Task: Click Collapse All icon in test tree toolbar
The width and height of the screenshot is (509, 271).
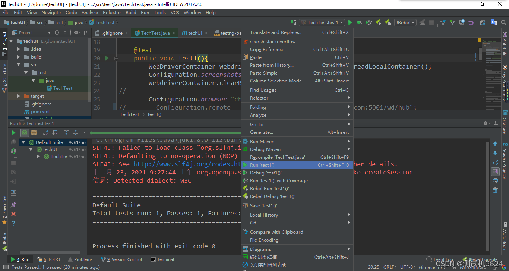Action: tap(76, 133)
